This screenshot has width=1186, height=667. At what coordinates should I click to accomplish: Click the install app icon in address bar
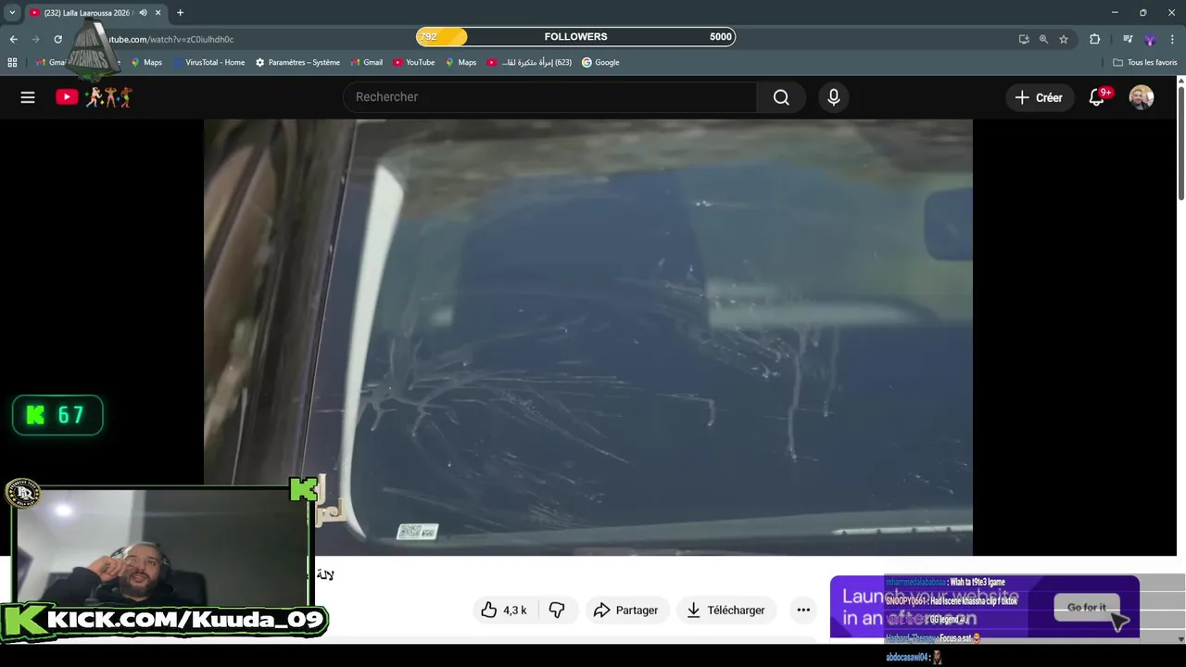tap(1024, 39)
